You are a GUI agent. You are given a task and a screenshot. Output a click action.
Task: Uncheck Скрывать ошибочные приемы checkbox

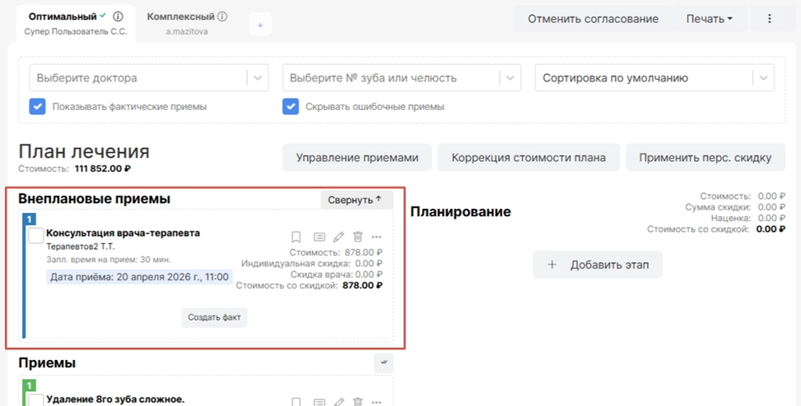coord(290,106)
